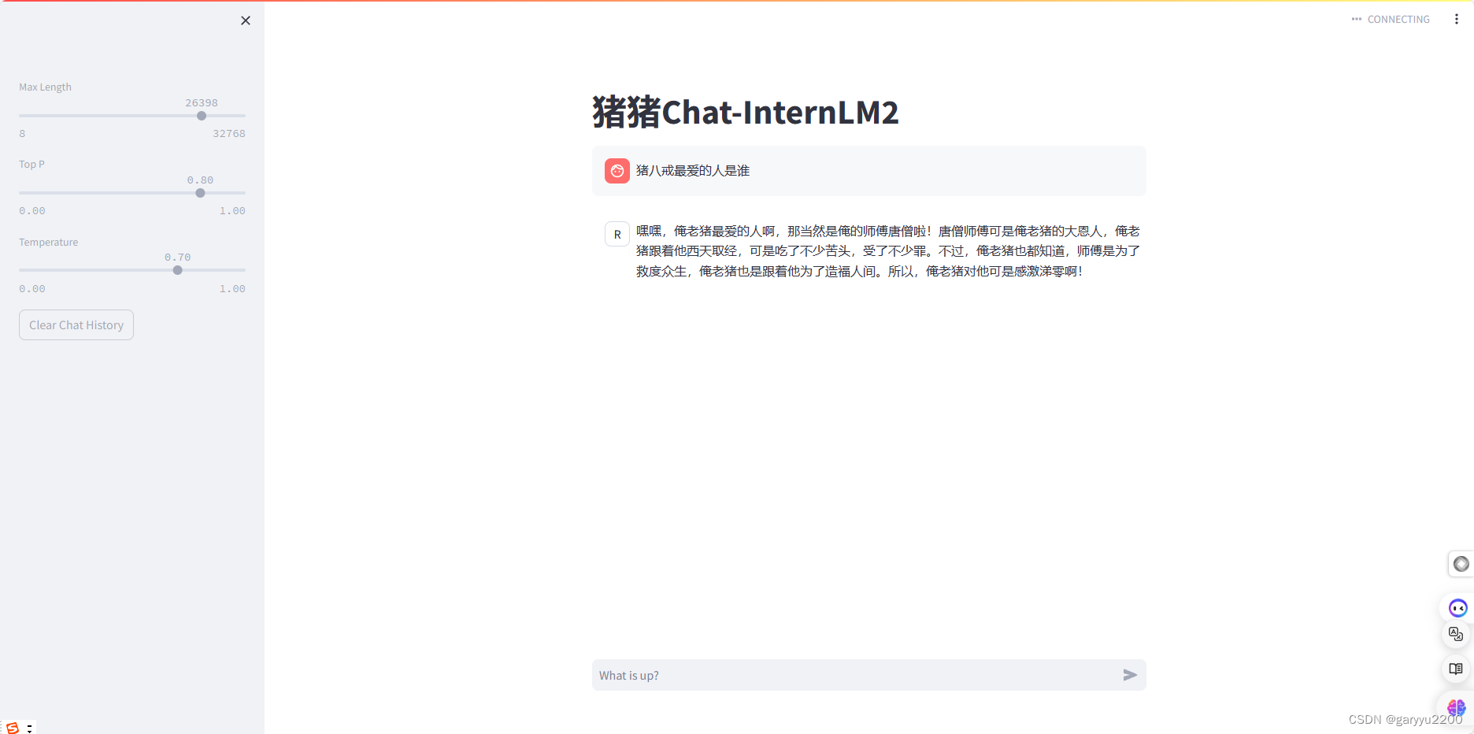This screenshot has width=1474, height=734.
Task: Clear the chat history
Action: (x=76, y=324)
